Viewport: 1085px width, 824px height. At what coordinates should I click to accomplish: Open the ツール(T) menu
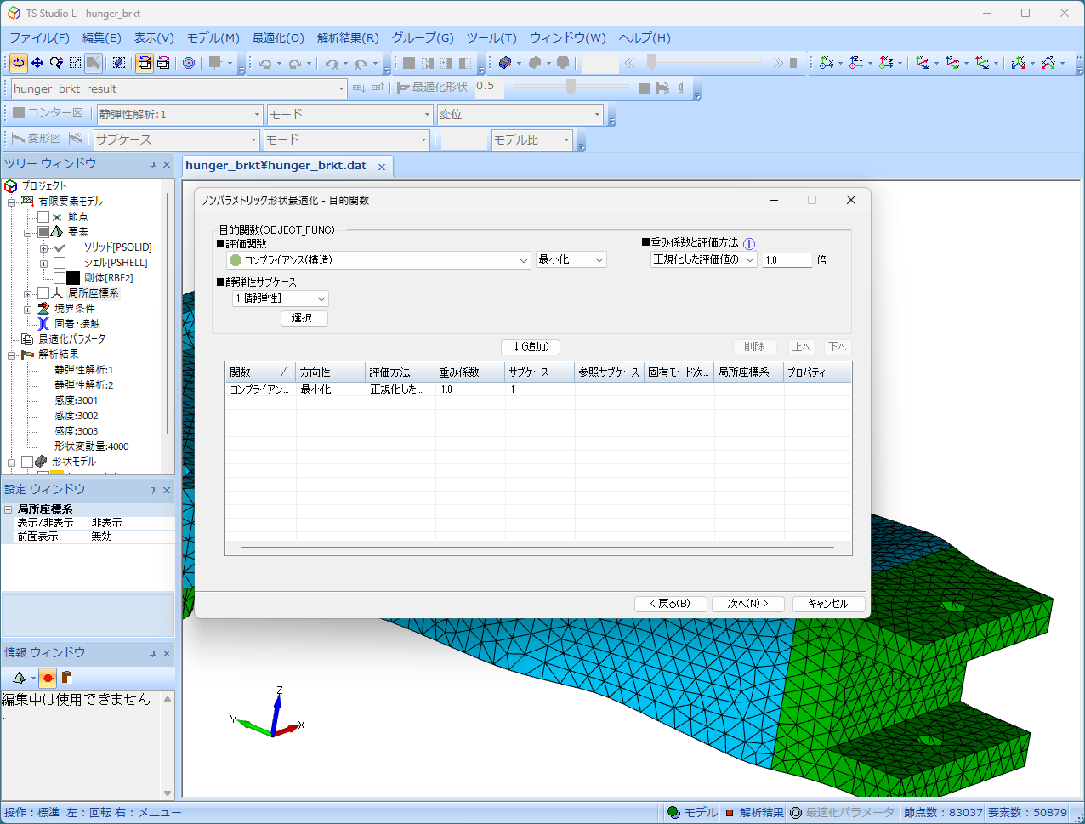[x=491, y=38]
